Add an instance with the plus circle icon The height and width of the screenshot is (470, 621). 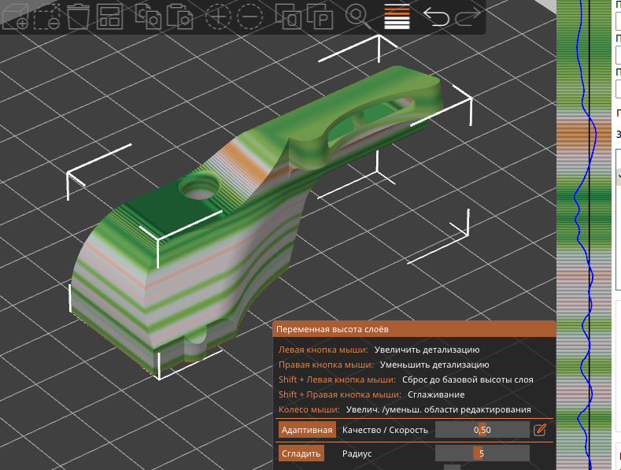point(218,17)
